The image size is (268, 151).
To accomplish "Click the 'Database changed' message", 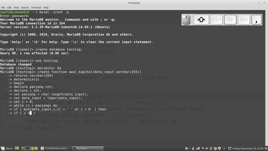I will click(16, 65).
